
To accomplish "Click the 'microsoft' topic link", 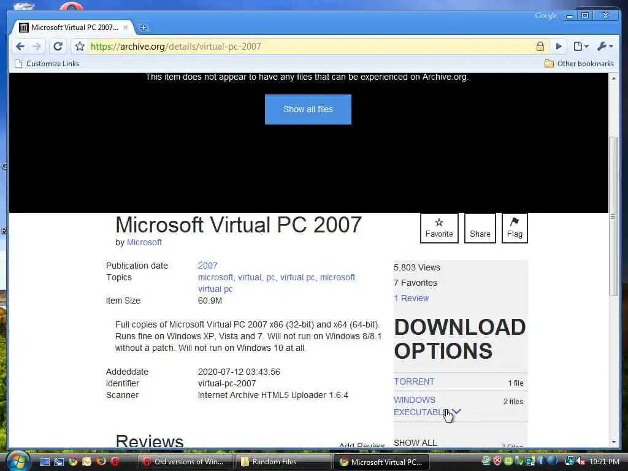I will pos(215,277).
